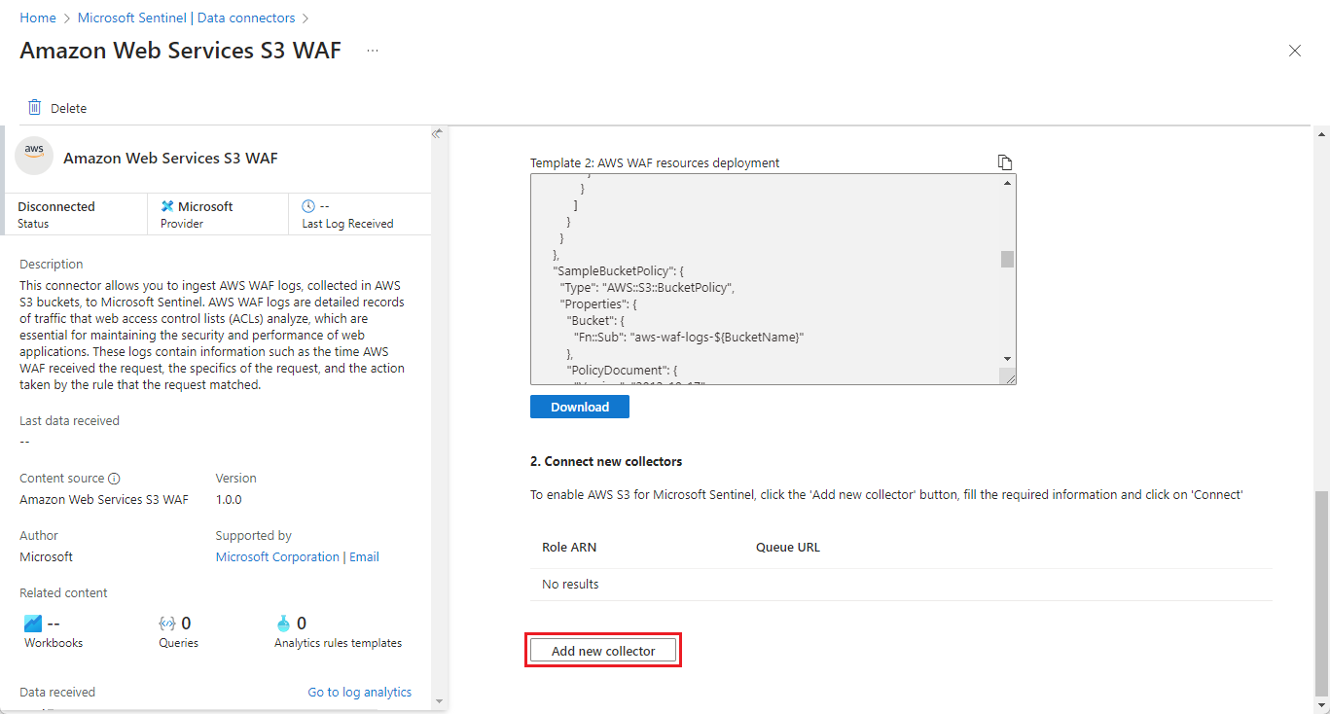Click the Description heading in left panel

tap(52, 264)
